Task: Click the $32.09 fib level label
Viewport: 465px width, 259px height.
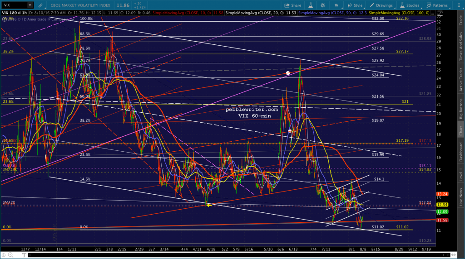Action: click(378, 18)
